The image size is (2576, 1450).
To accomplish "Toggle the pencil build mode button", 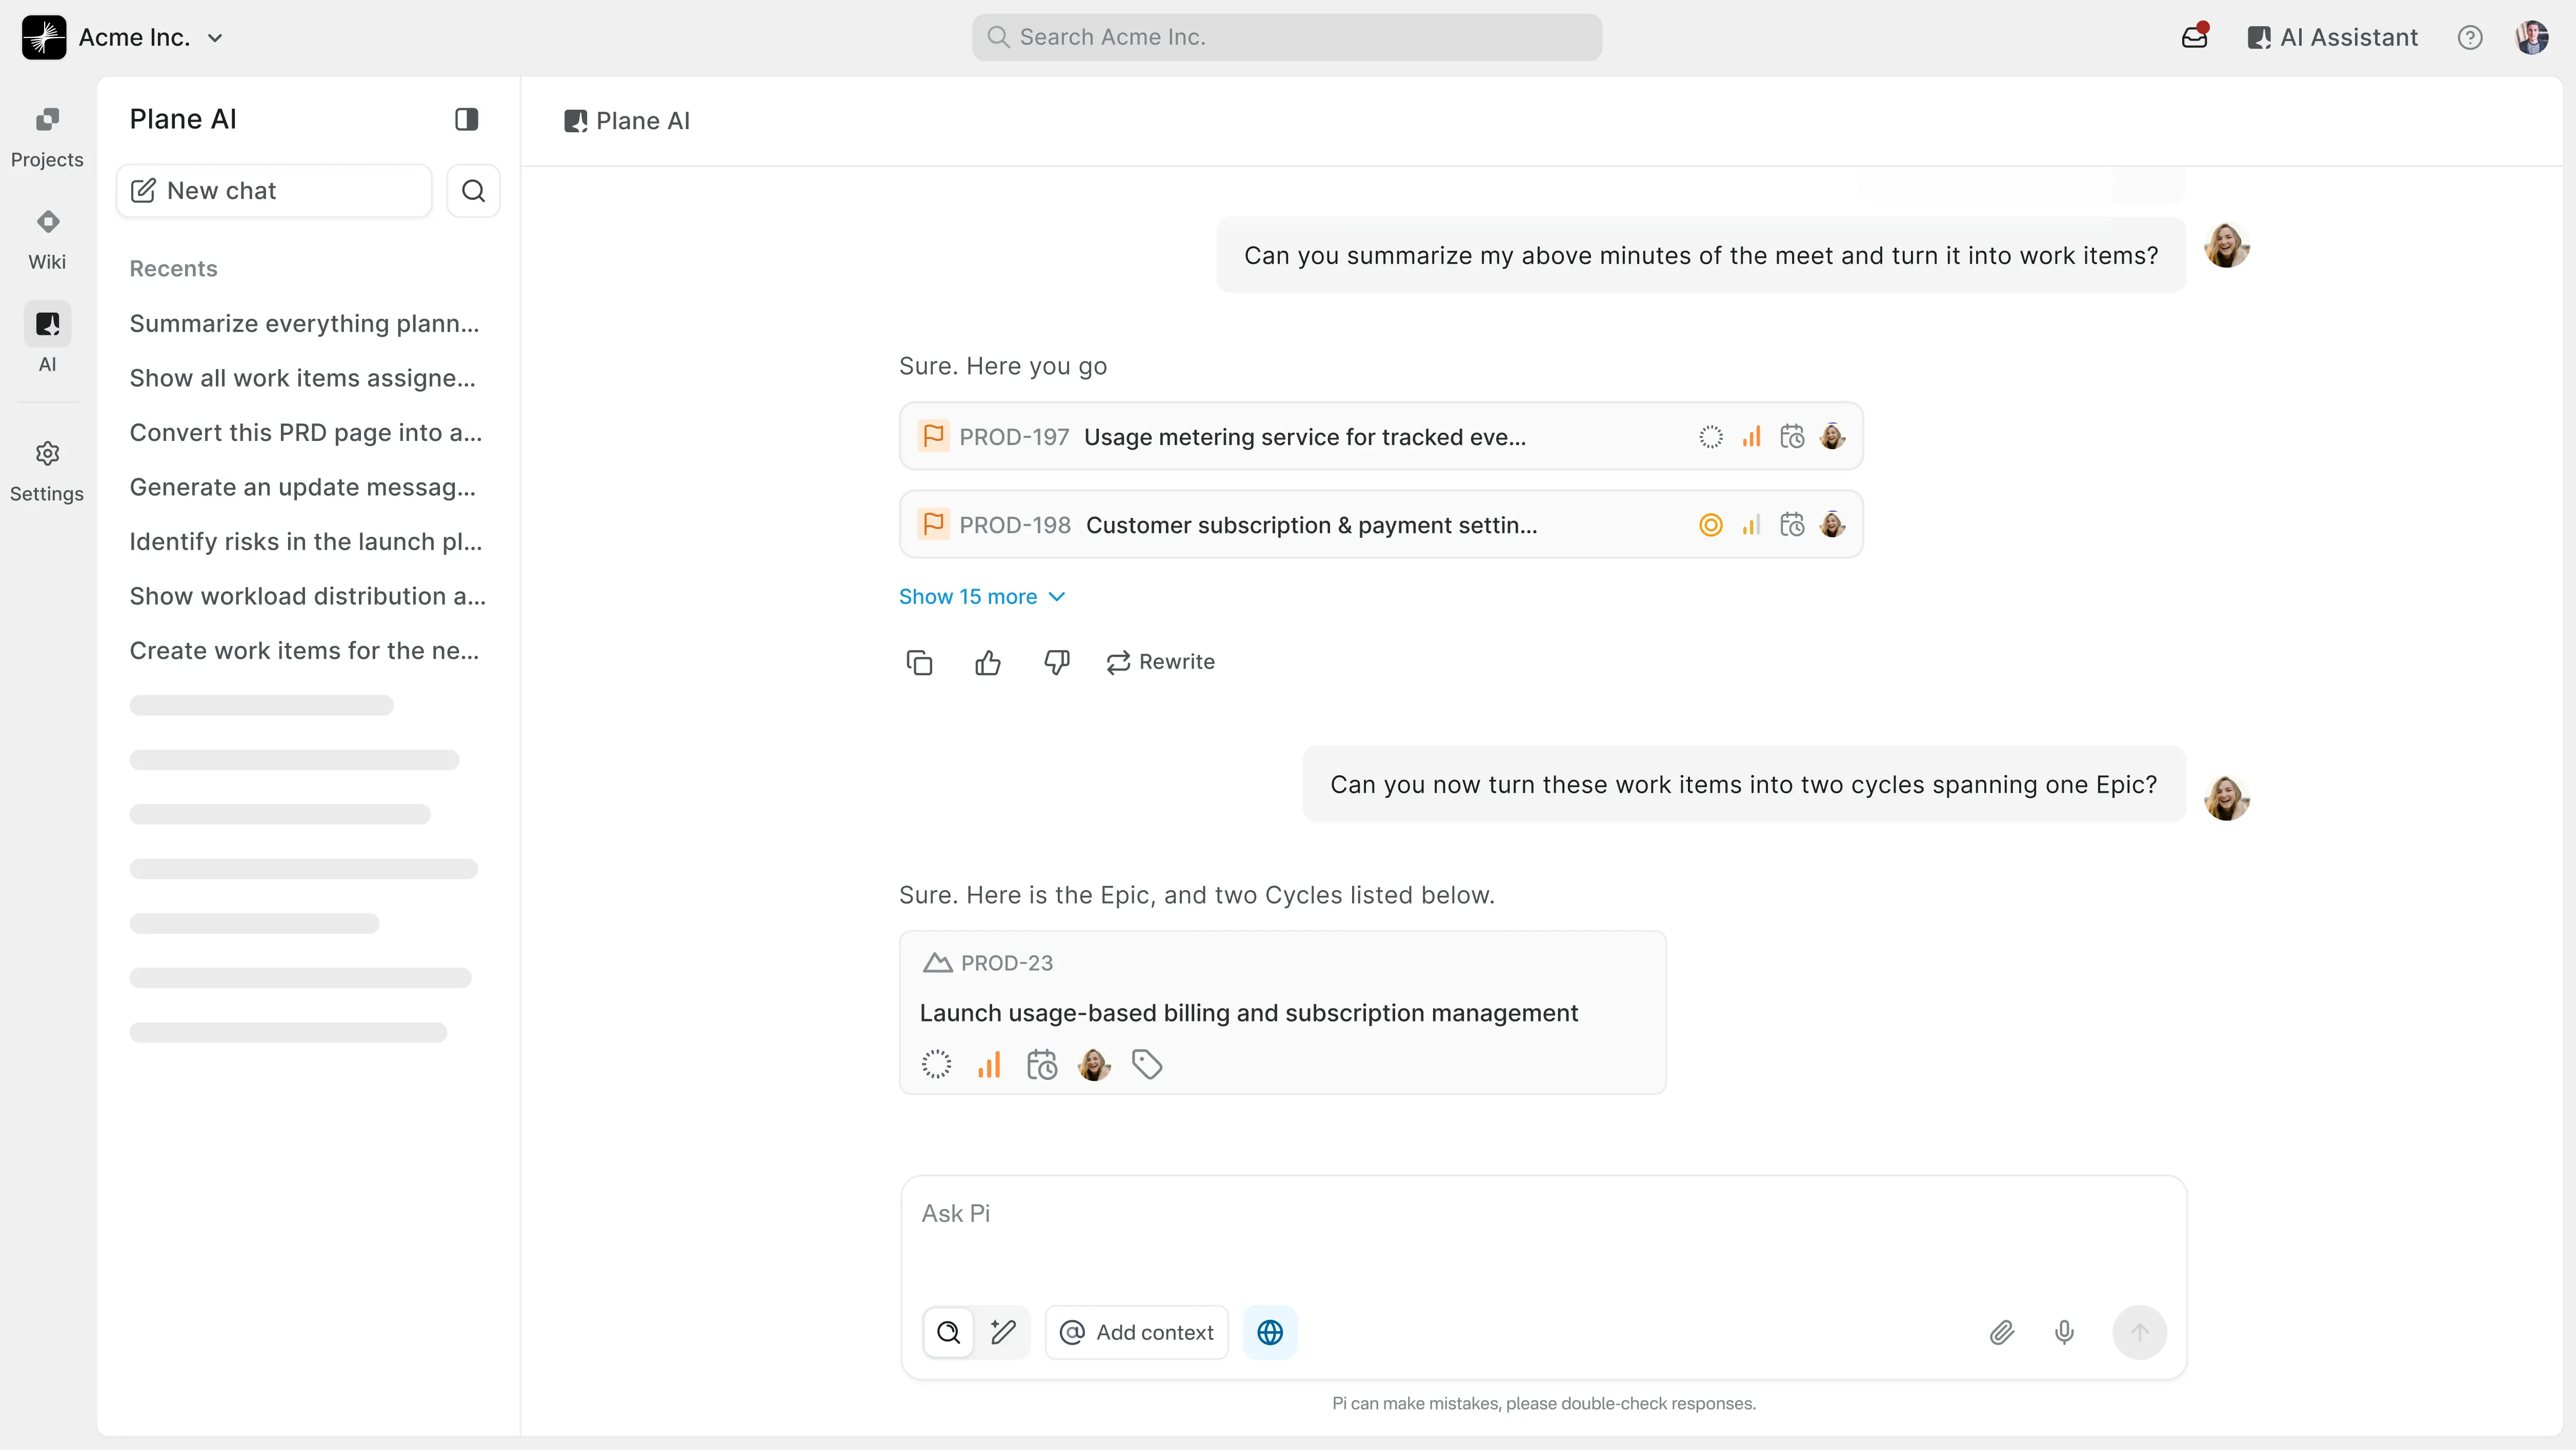I will pyautogui.click(x=1003, y=1332).
